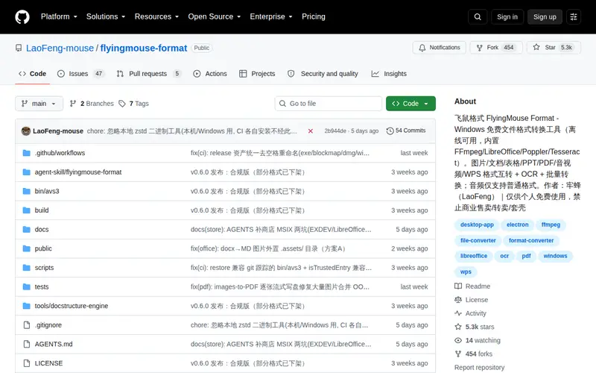This screenshot has width=596, height=373.
Task: Select the ffmpeg topic tag
Action: (x=551, y=225)
